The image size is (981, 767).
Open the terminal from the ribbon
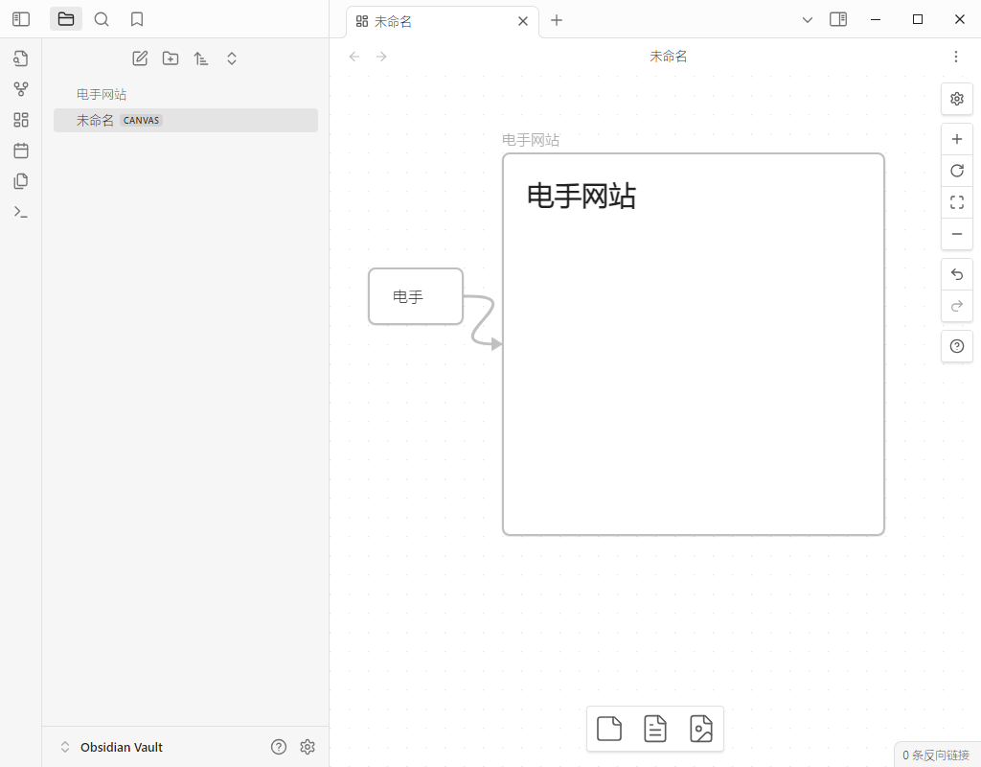[x=20, y=211]
